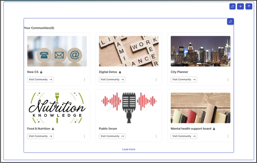
Task: Visit the Mental health support board community
Action: point(184,136)
